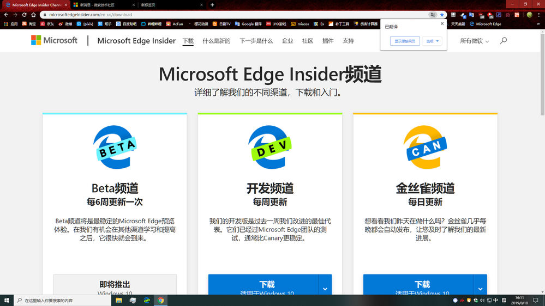Close the Microsoft Edge Insider tab
This screenshot has width=545, height=306.
[65, 5]
